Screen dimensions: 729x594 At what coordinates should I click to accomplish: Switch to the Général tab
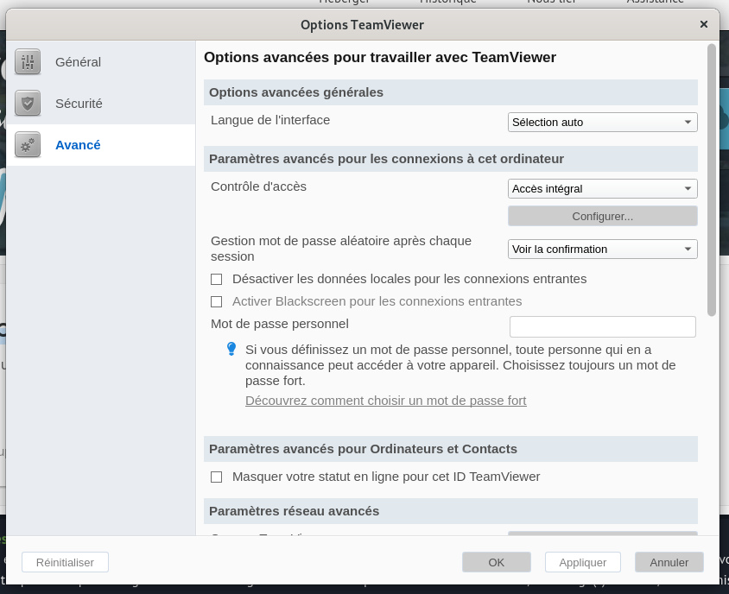pos(78,62)
